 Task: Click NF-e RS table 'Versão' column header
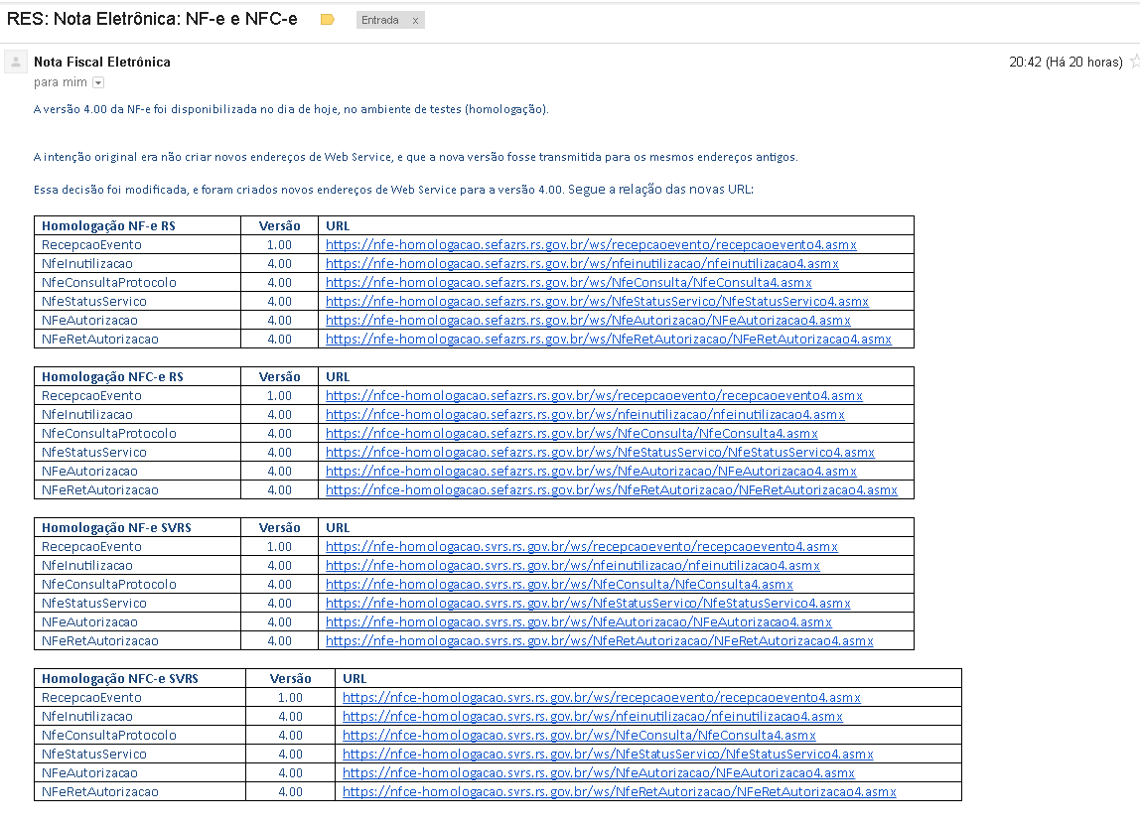click(279, 226)
